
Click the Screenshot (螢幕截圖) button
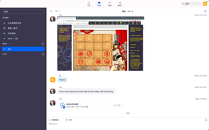click(x=54, y=120)
